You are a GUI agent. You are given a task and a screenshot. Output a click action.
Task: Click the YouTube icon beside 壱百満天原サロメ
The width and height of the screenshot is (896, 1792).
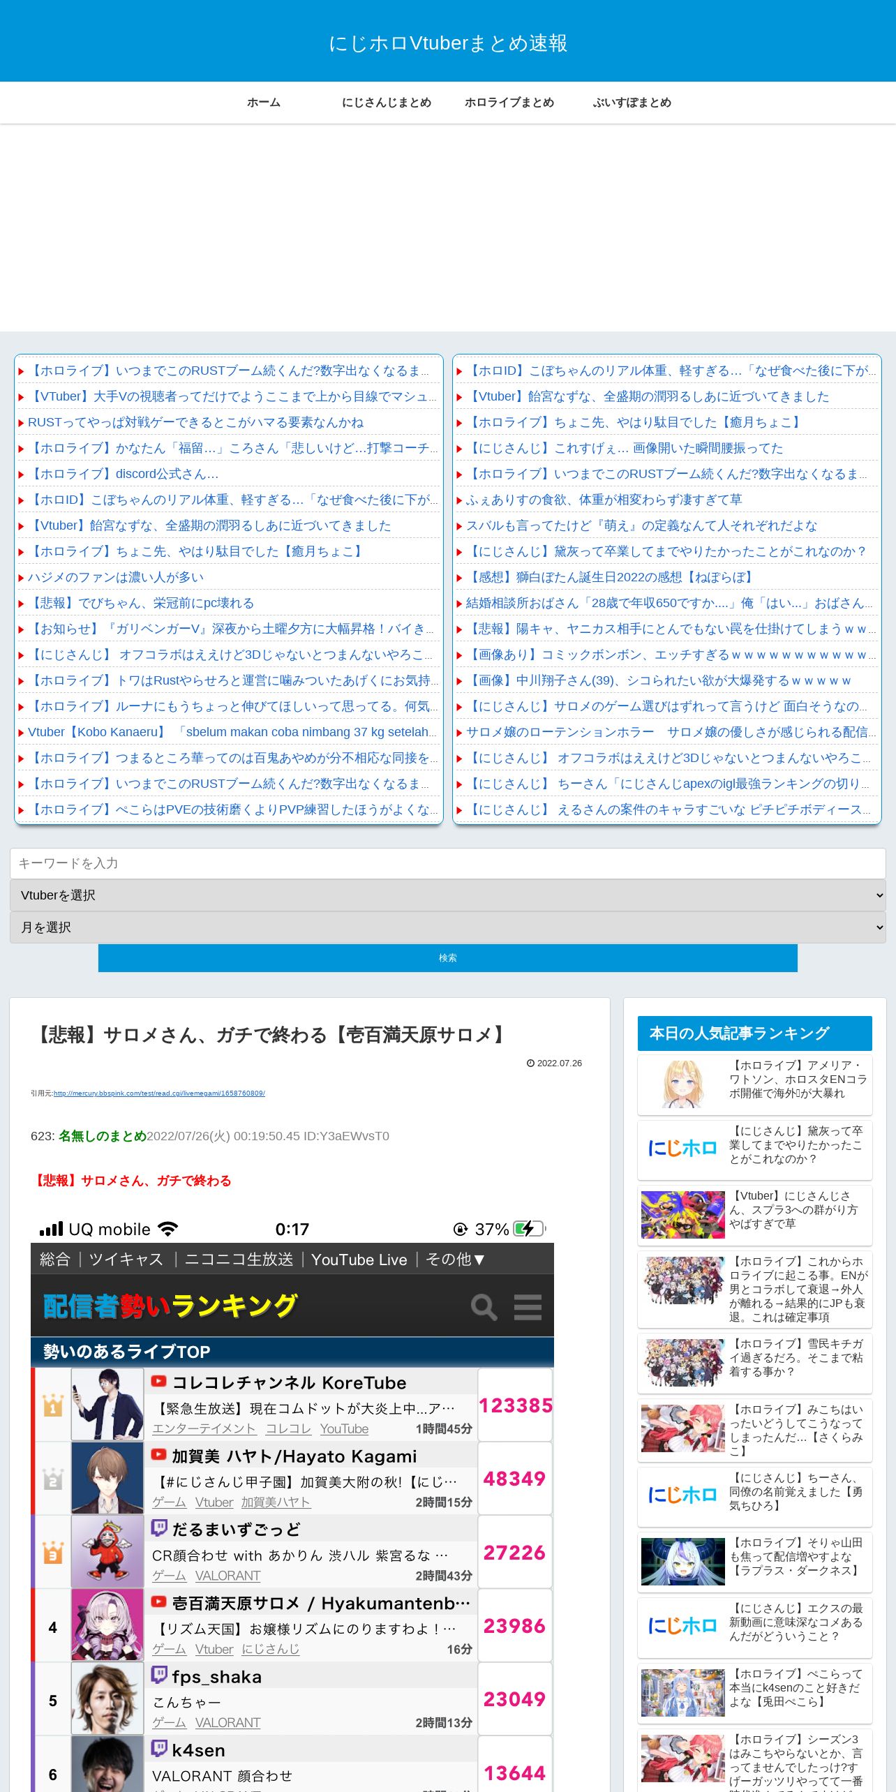point(159,1602)
